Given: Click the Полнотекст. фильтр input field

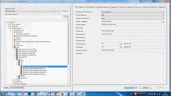Looking at the screenshot, I should pos(34,17).
